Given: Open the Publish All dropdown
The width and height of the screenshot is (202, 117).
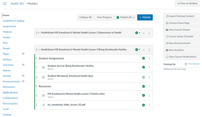Looking at the screenshot, I should [125, 17].
